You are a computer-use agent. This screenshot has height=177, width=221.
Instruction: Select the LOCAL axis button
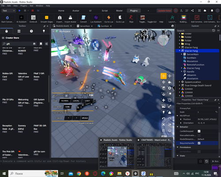click(x=76, y=101)
